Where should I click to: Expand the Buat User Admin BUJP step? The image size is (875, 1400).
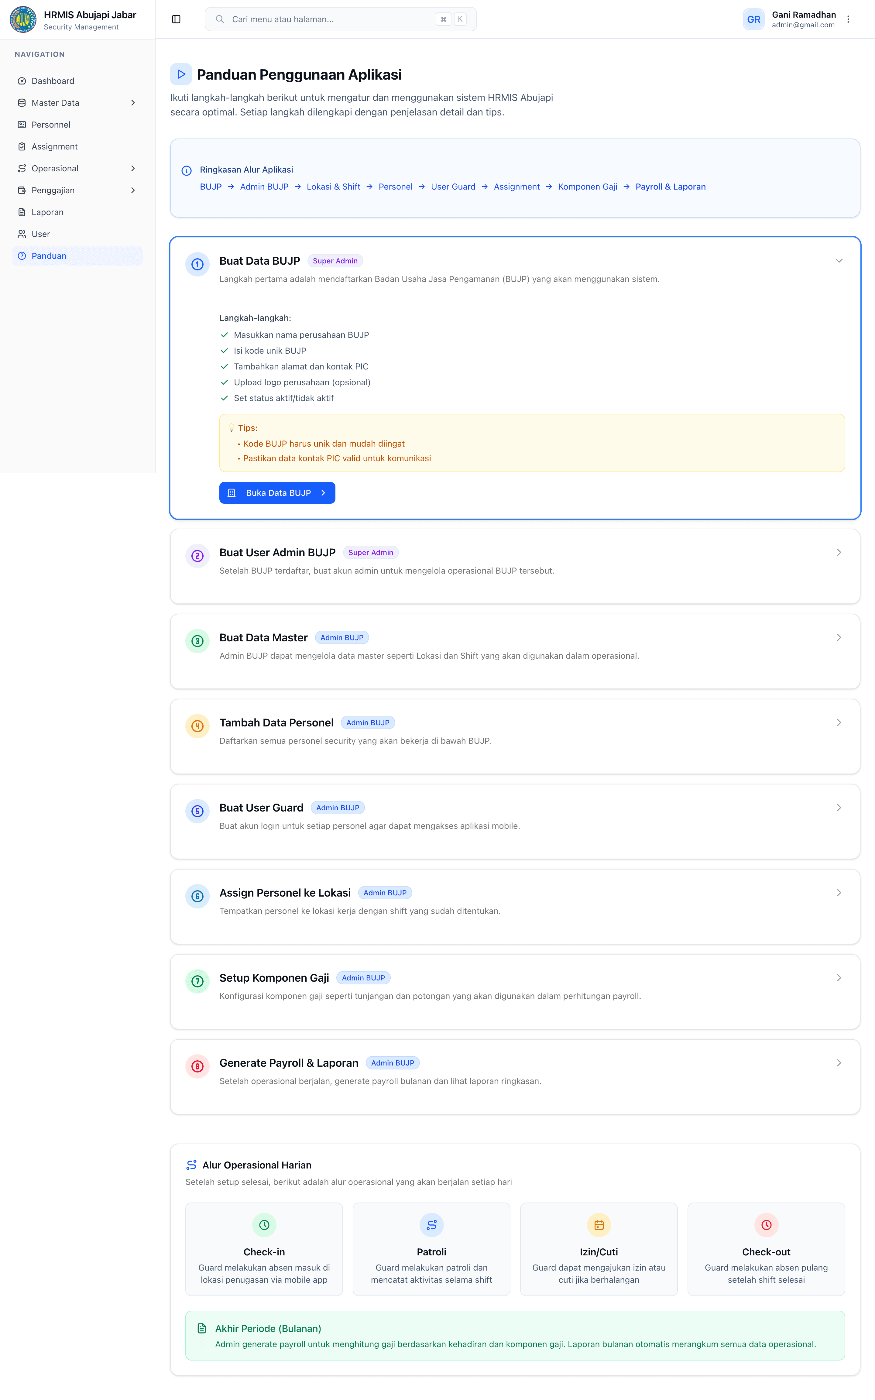click(x=839, y=552)
